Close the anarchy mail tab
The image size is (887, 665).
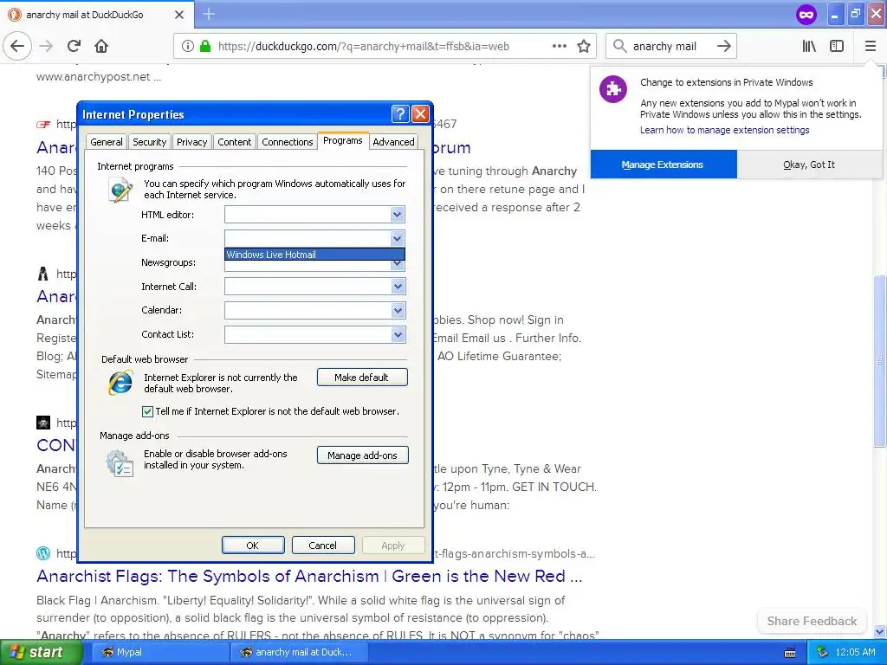point(178,15)
